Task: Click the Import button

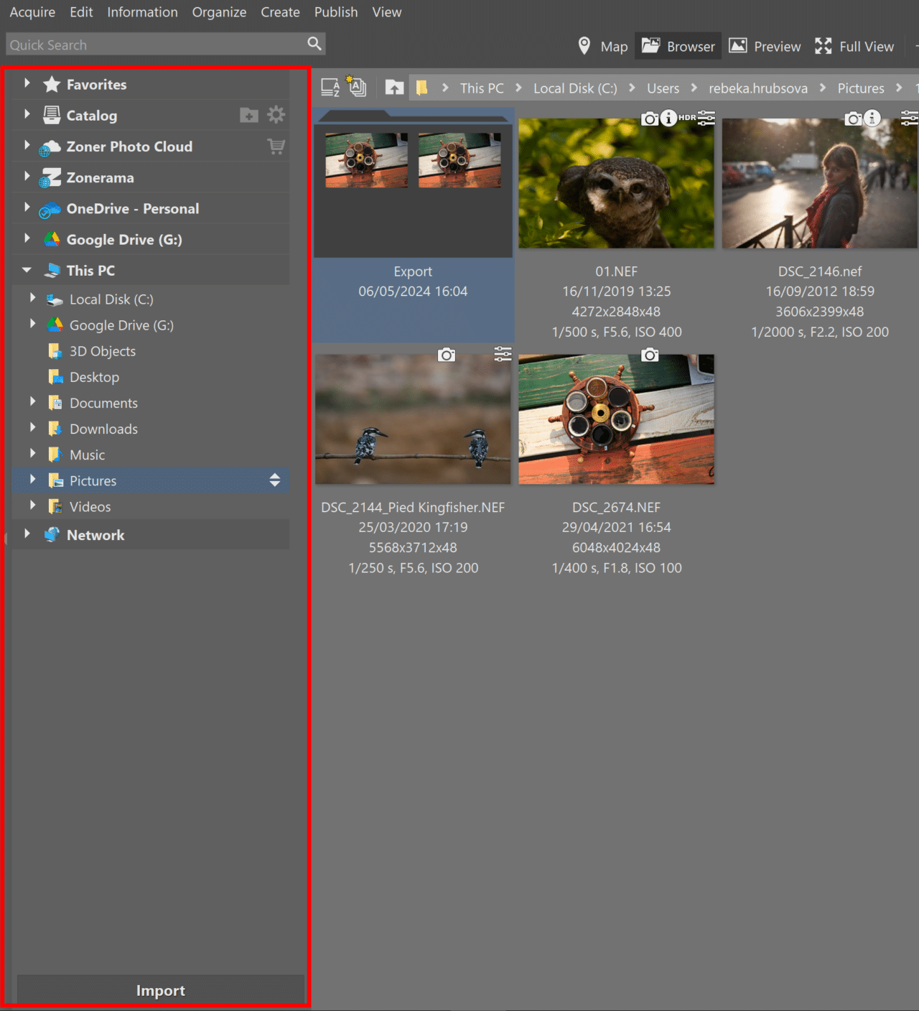Action: tap(160, 990)
